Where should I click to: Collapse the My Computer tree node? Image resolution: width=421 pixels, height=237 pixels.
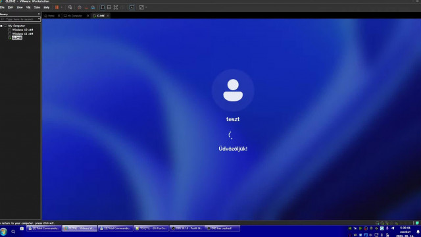point(1,26)
